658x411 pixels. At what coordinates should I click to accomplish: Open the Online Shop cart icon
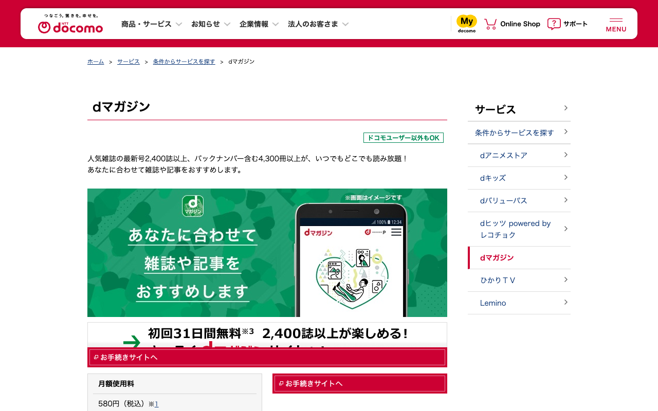click(x=490, y=24)
